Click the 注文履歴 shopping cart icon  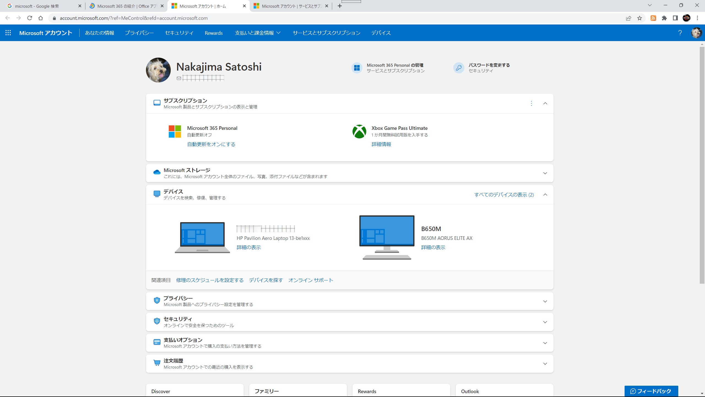coord(157,363)
